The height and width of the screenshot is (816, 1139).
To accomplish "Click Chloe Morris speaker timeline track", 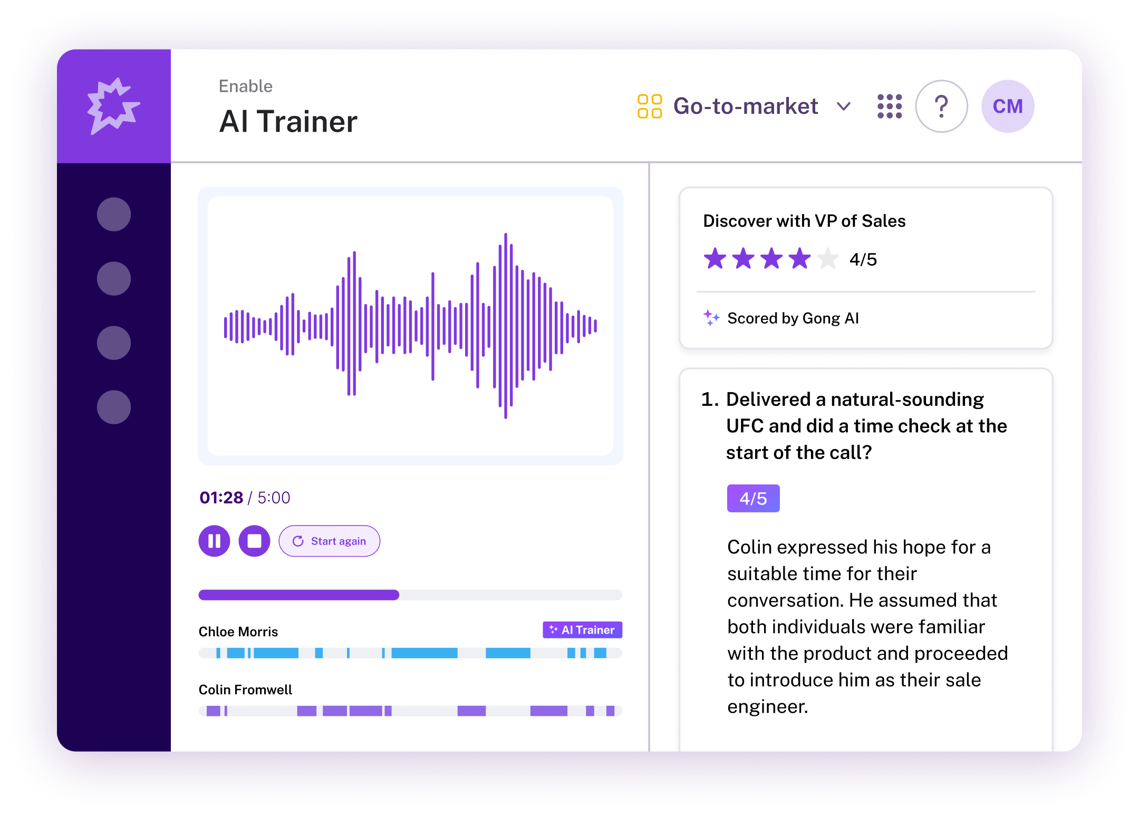I will (410, 653).
